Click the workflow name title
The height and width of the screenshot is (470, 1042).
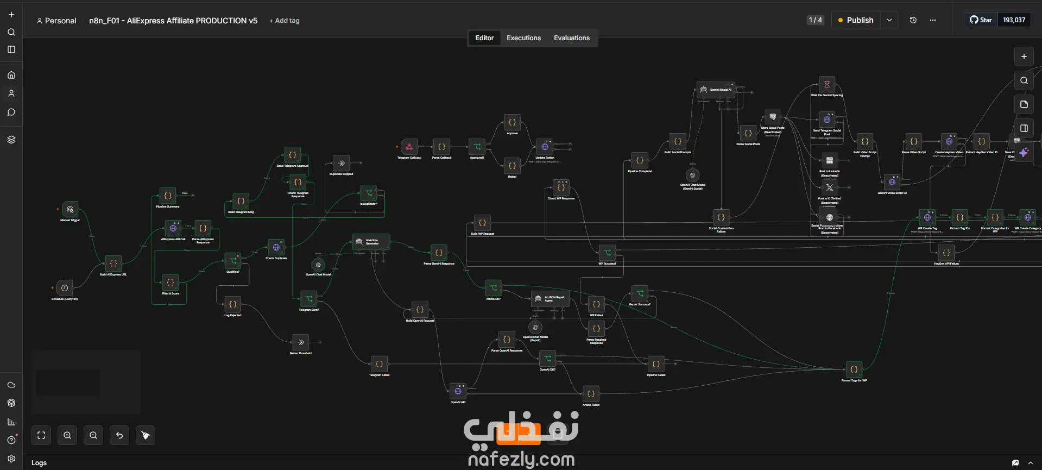coord(173,21)
